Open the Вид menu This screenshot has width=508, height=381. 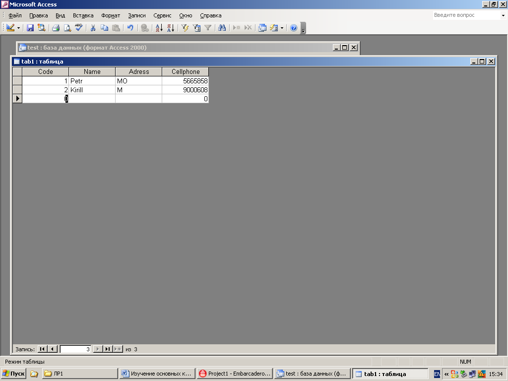coord(60,15)
